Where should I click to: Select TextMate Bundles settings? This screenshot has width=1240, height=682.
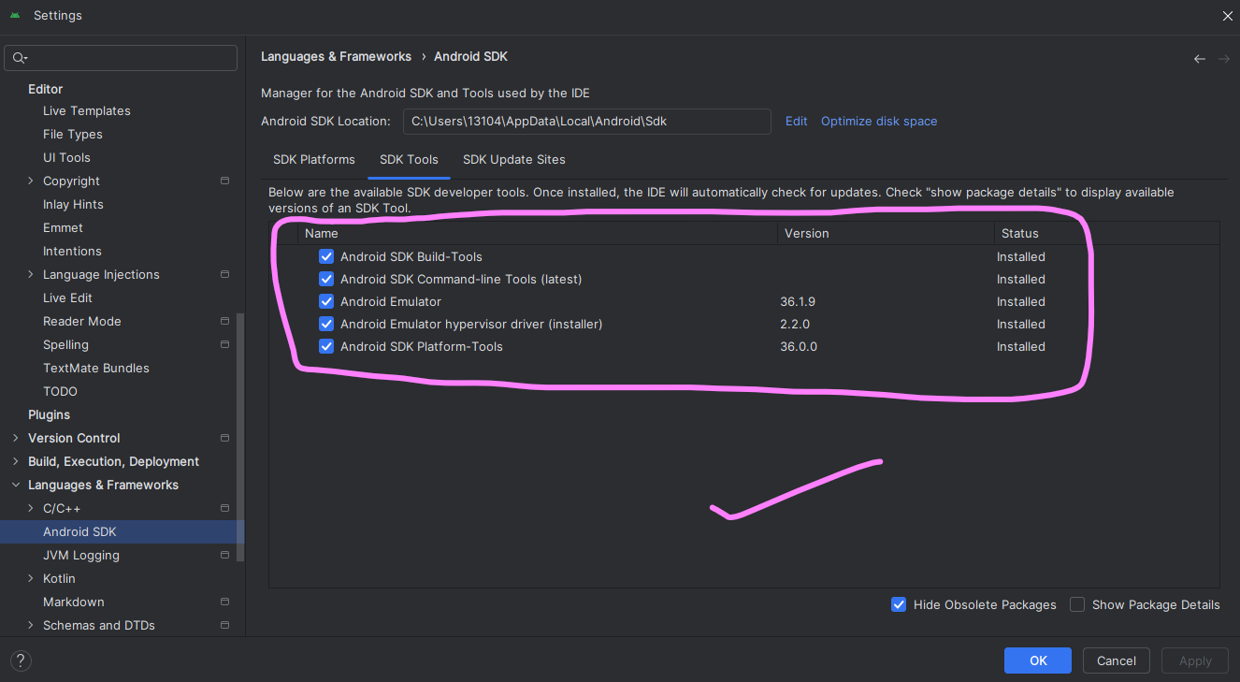[96, 368]
